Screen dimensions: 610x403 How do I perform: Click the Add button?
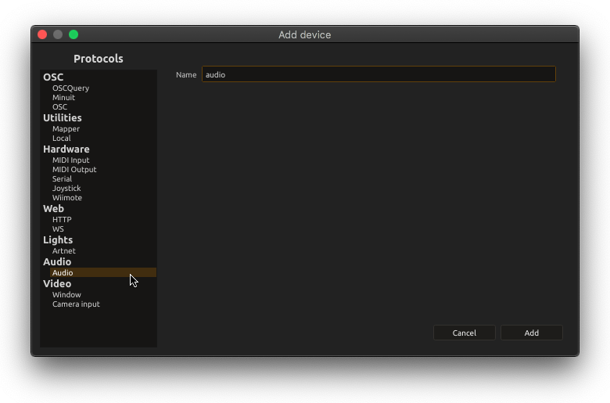(532, 333)
